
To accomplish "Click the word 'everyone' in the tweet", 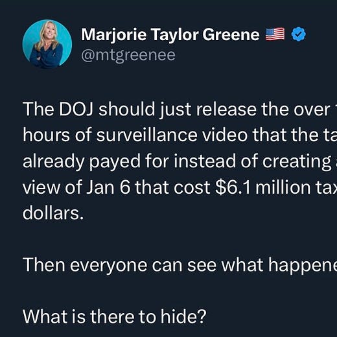I will pos(109,266).
